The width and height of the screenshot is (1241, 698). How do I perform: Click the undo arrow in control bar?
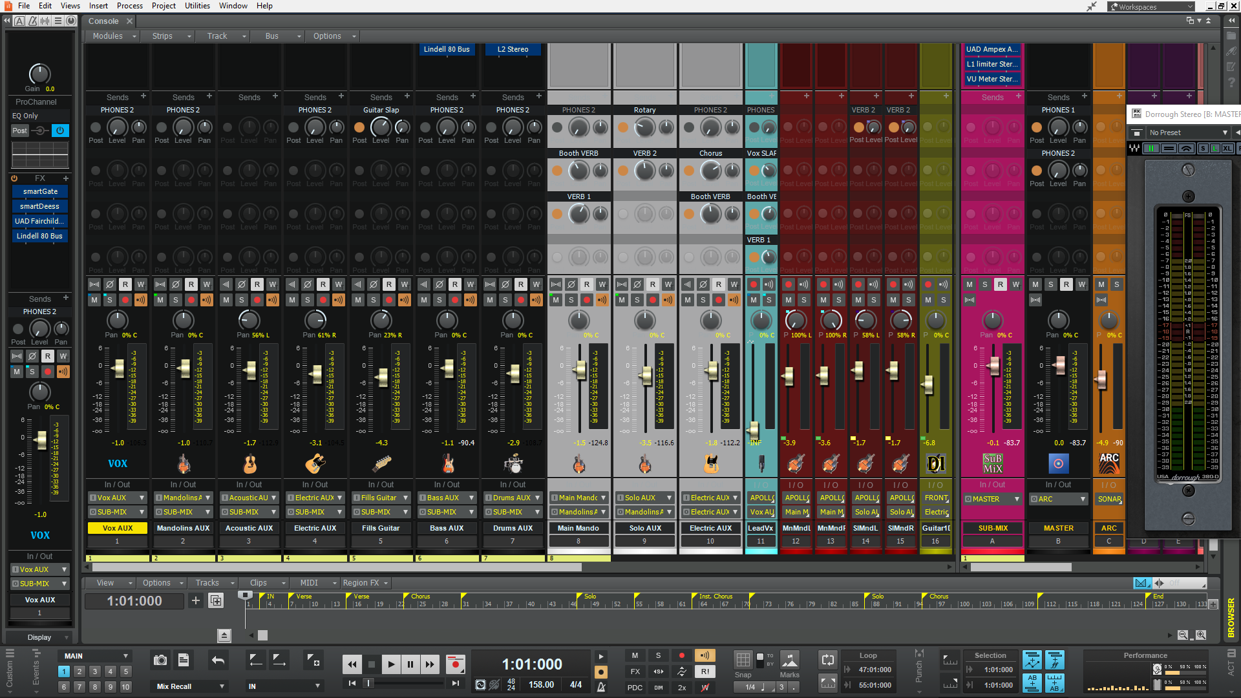point(218,660)
